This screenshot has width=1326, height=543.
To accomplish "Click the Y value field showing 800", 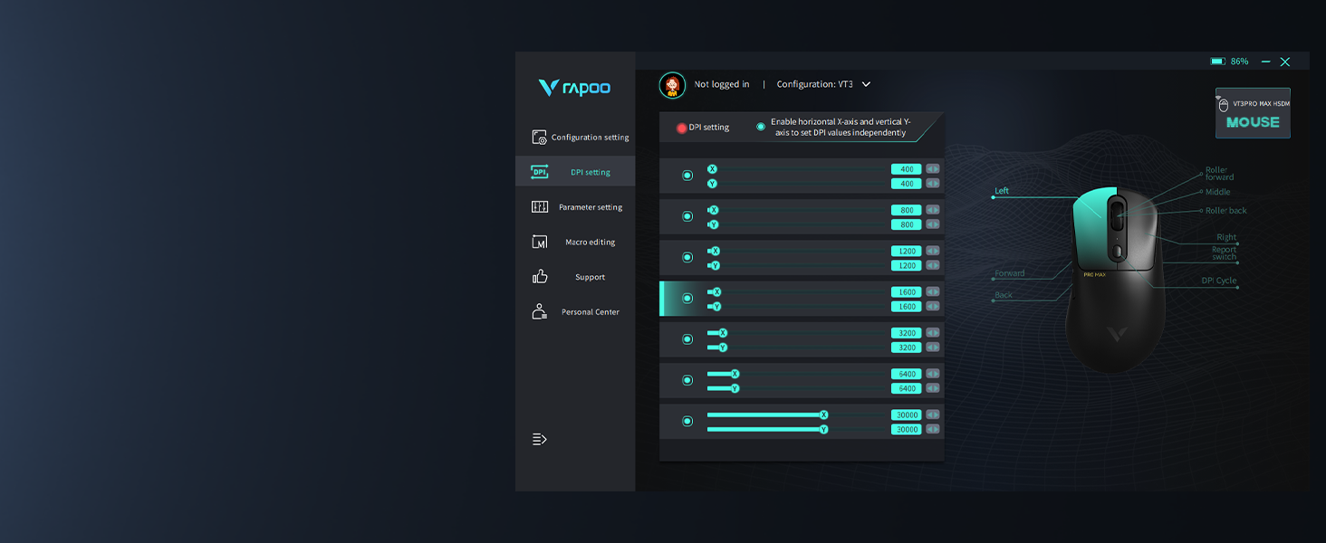I will [x=907, y=224].
